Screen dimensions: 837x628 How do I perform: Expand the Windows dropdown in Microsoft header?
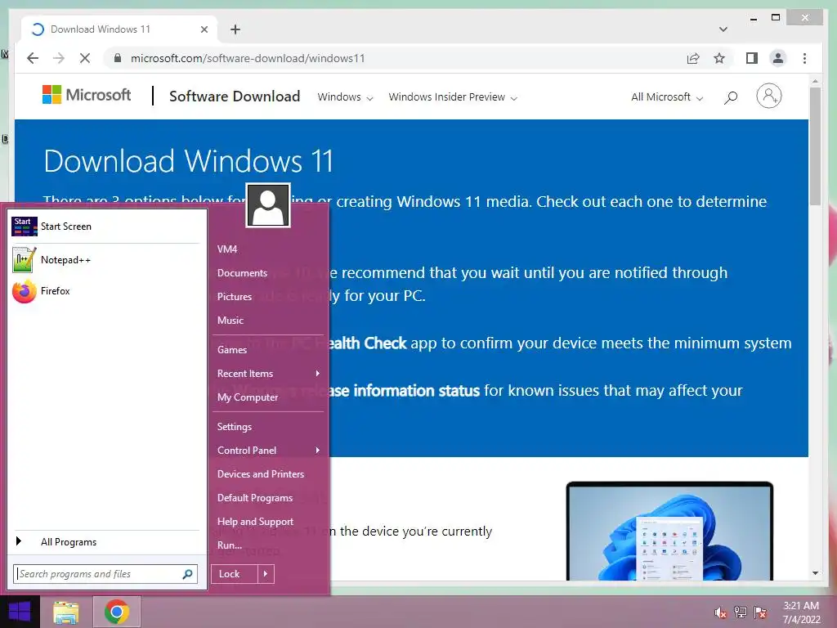(345, 97)
